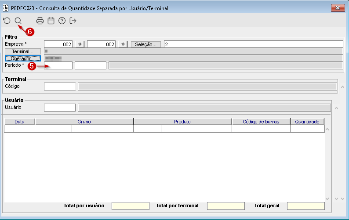This screenshot has height=220, width=349.
Task: Click Terminal section scroll up arrow
Action: [342, 87]
